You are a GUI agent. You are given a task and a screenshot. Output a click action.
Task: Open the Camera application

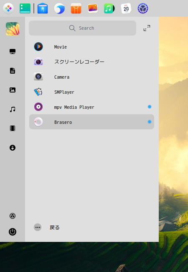pos(91,77)
